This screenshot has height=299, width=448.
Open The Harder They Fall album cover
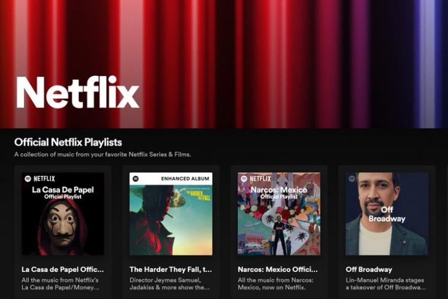(x=171, y=214)
